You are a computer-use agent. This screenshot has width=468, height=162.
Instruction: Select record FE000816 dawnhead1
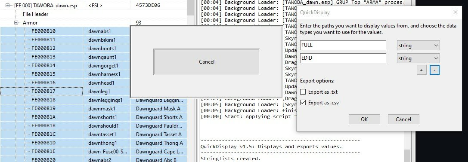[66, 83]
